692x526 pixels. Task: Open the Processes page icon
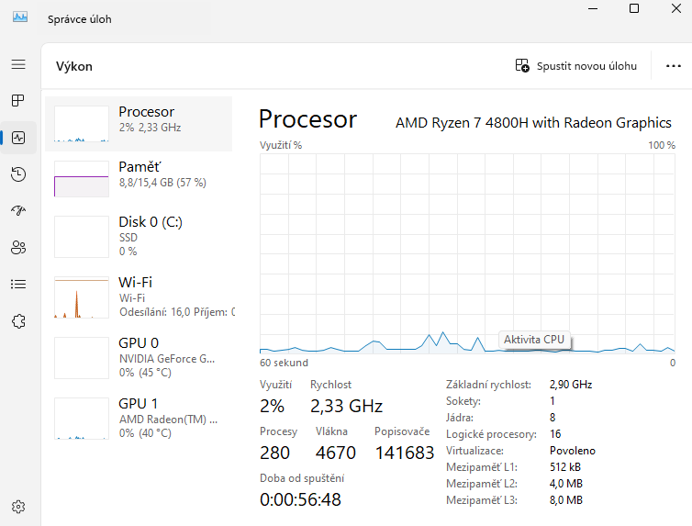(x=18, y=100)
